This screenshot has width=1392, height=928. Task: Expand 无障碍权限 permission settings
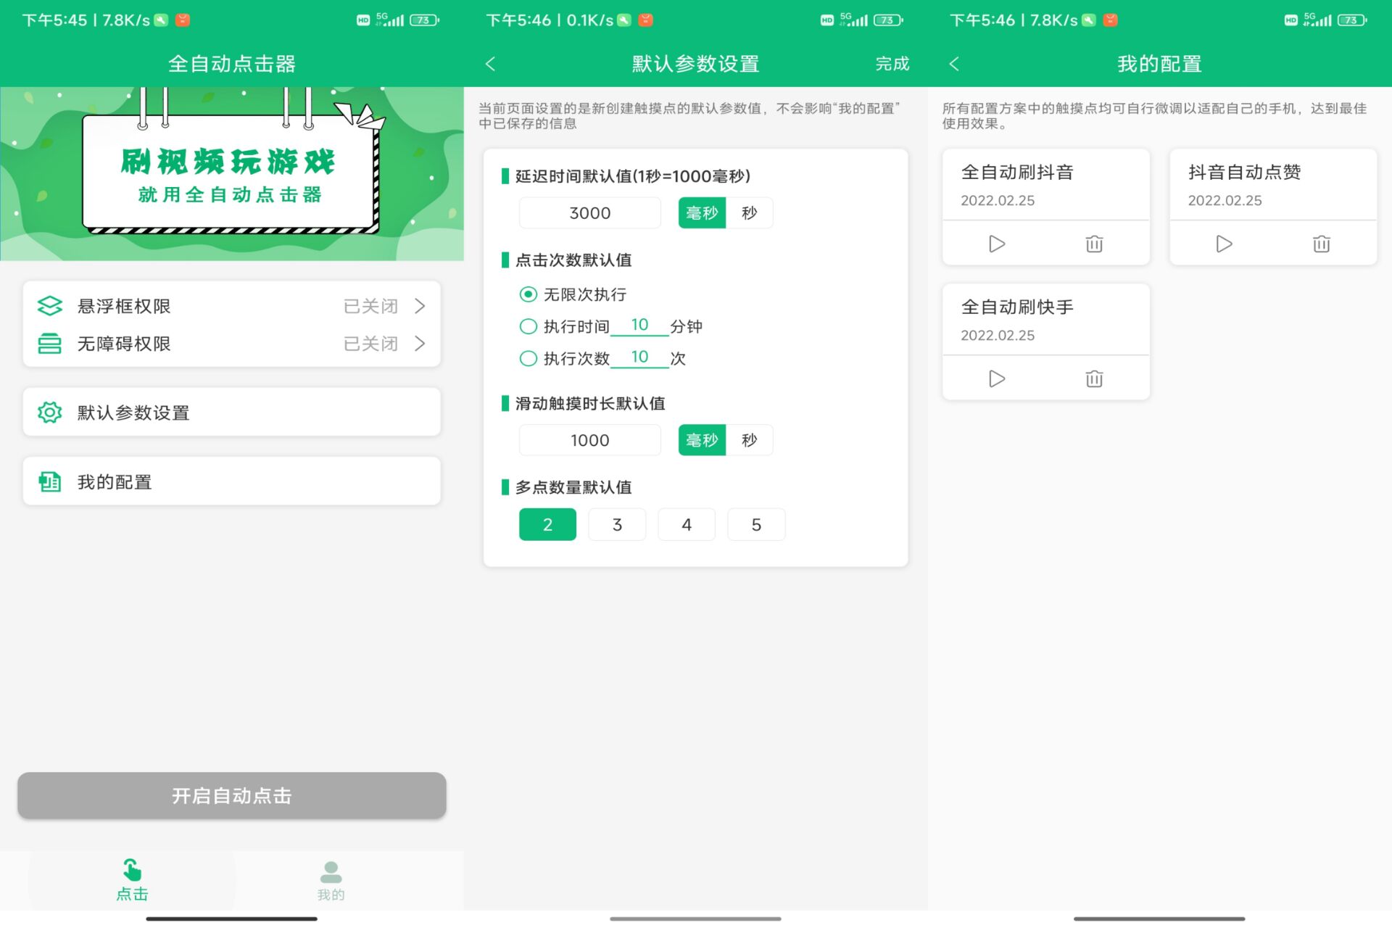[420, 344]
